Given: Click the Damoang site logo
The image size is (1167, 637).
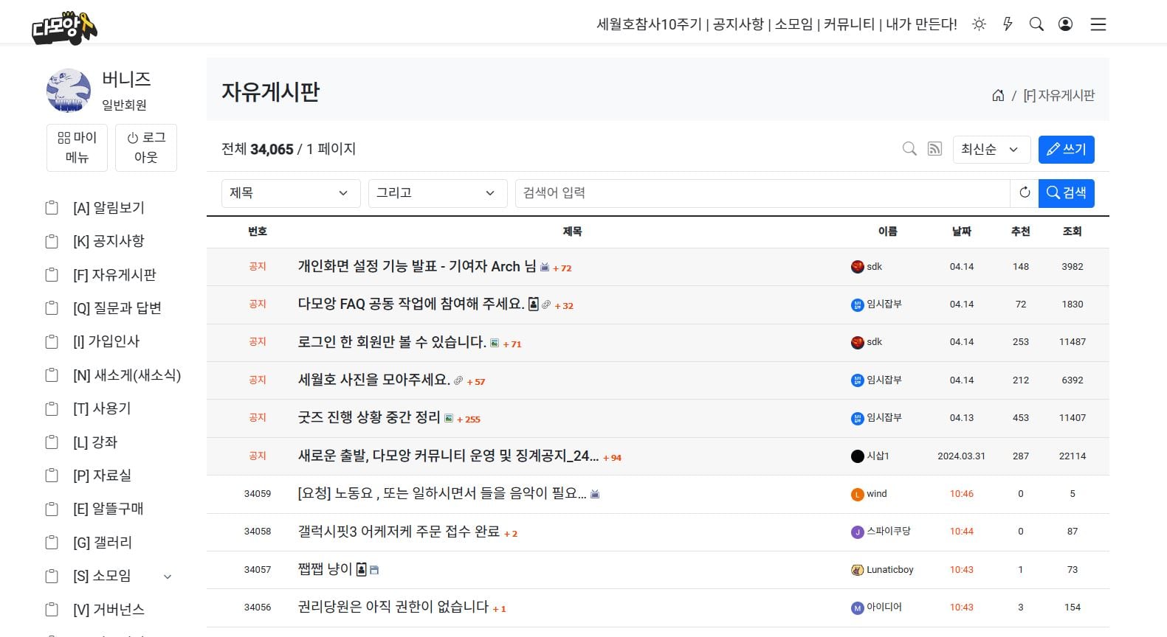Looking at the screenshot, I should pos(64,27).
